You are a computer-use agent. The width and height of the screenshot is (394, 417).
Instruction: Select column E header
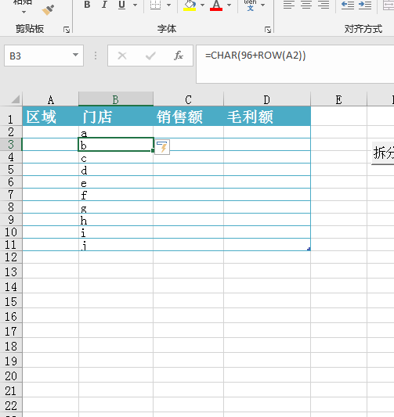point(338,99)
